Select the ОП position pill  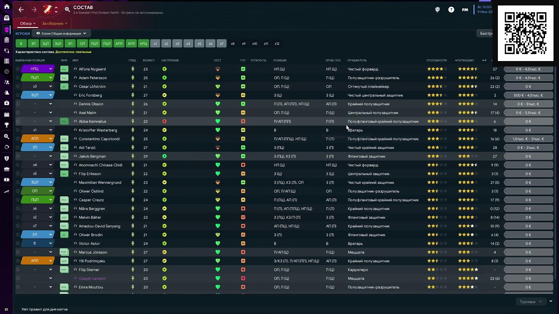coord(82,44)
